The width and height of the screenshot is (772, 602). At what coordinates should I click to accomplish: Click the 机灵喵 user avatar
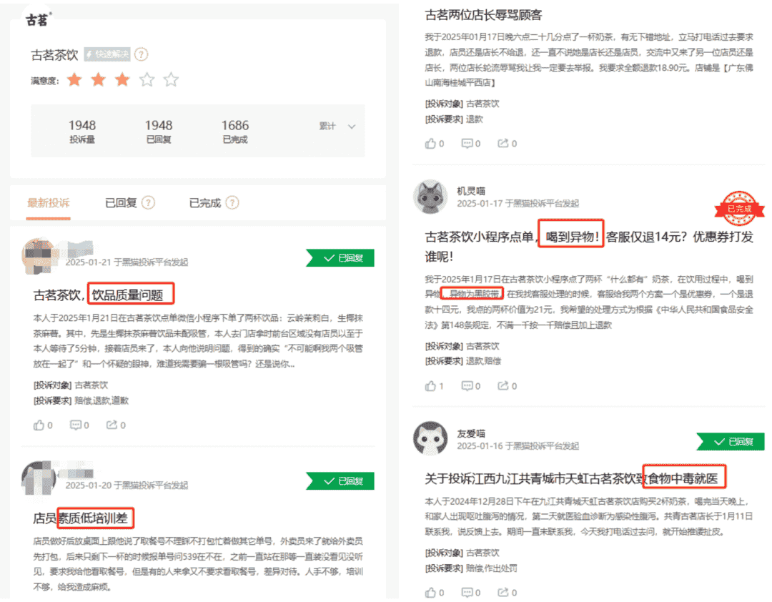pyautogui.click(x=431, y=197)
